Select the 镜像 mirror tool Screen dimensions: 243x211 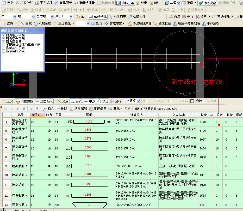click(x=36, y=10)
